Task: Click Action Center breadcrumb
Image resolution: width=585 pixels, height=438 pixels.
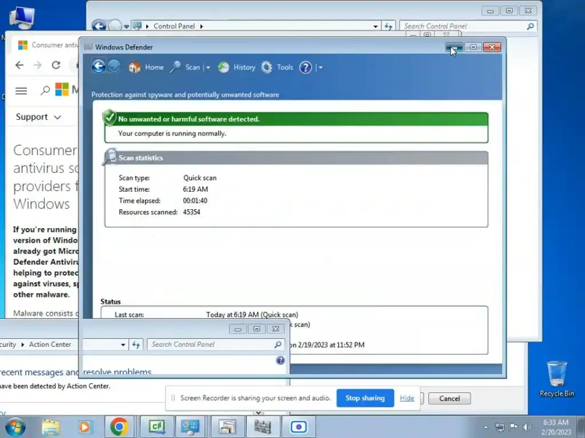Action: 50,344
